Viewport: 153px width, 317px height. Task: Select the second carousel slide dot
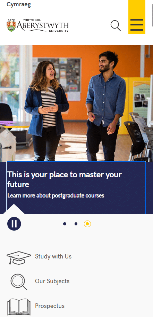[76, 224]
